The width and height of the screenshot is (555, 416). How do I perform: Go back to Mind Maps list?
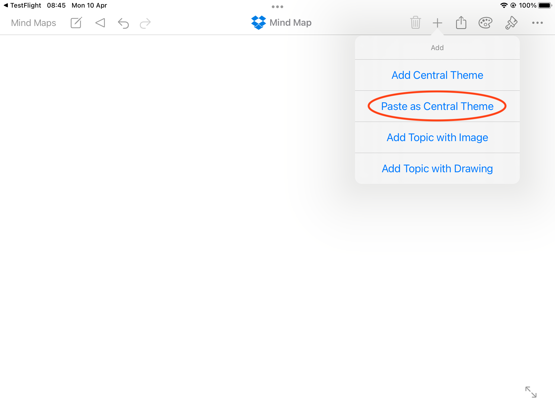coord(34,23)
